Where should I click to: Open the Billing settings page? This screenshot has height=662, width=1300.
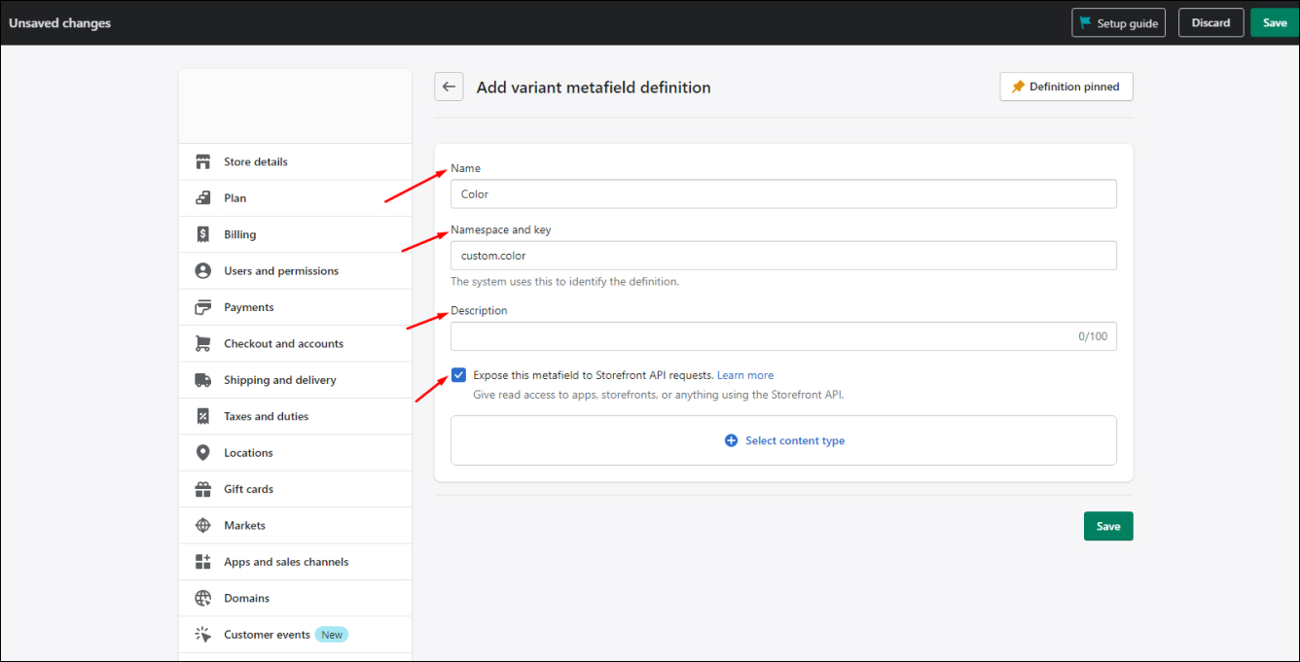pos(296,234)
